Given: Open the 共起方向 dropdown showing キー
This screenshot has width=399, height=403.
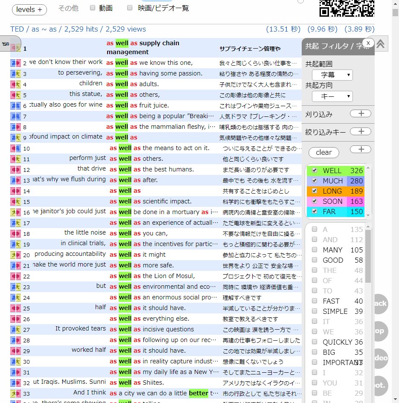Looking at the screenshot, I should point(332,96).
